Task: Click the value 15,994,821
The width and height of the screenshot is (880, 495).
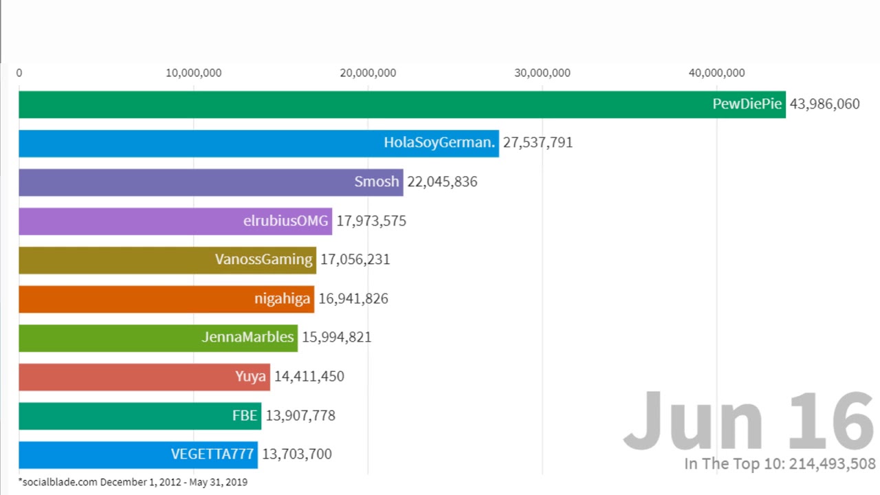Action: (337, 338)
